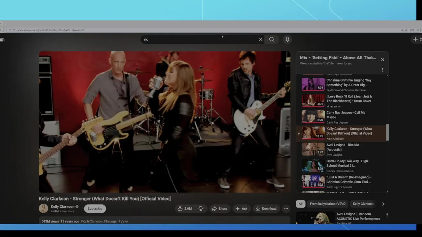
Task: Open Kelly Clarkson's channel avatar
Action: [x=44, y=208]
